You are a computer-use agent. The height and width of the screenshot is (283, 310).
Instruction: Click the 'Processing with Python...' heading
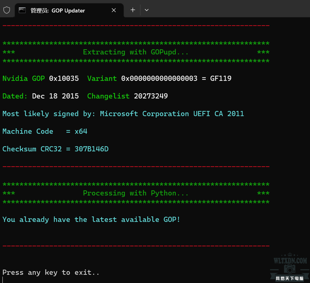coord(136,193)
